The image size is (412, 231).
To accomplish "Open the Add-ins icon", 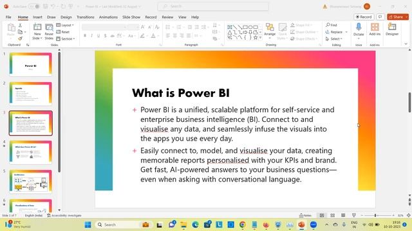I will (375, 27).
